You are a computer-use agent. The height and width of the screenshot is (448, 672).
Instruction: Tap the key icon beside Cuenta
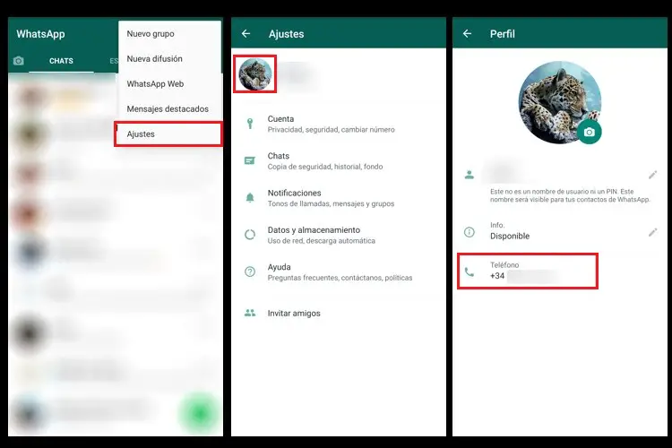point(250,124)
